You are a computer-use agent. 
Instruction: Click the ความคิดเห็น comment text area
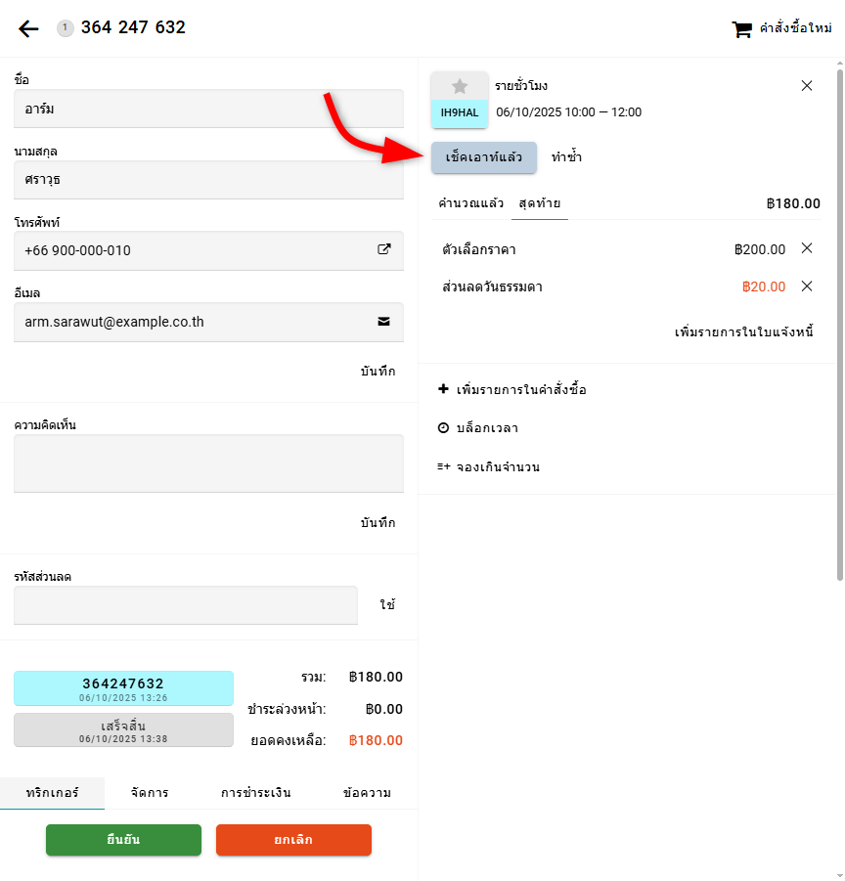pyautogui.click(x=208, y=463)
